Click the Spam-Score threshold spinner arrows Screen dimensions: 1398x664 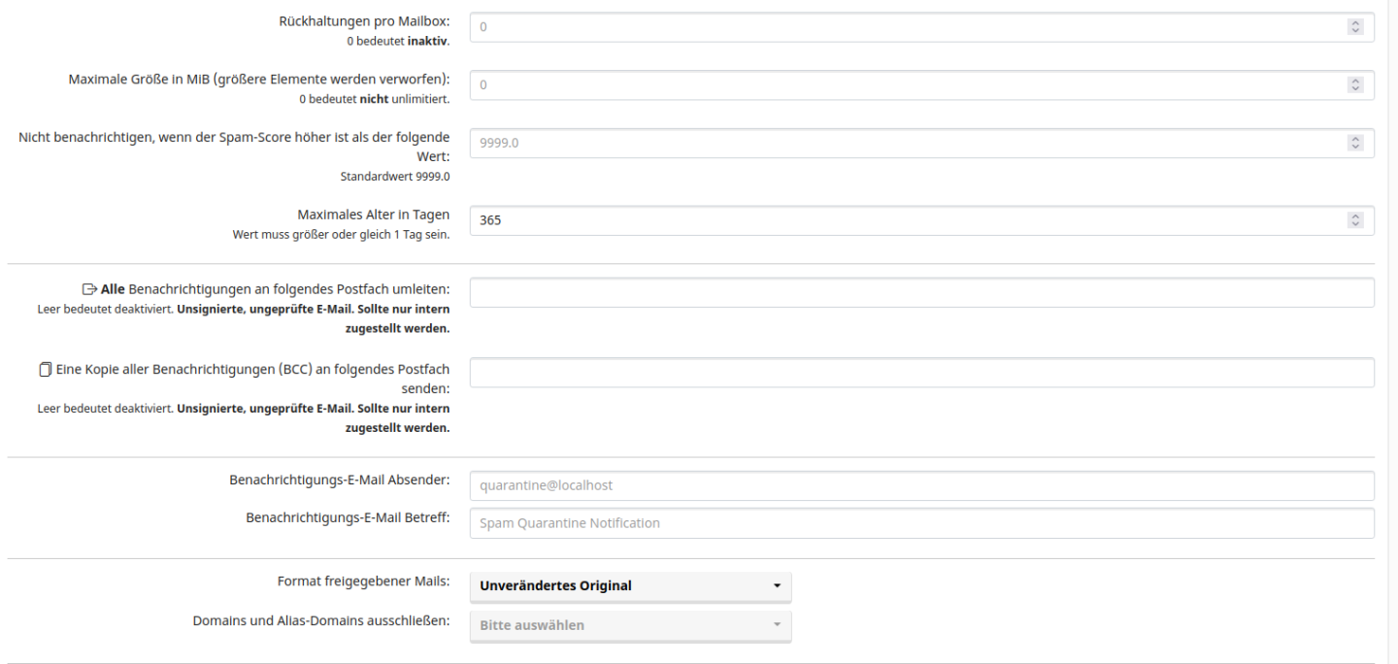(1356, 143)
